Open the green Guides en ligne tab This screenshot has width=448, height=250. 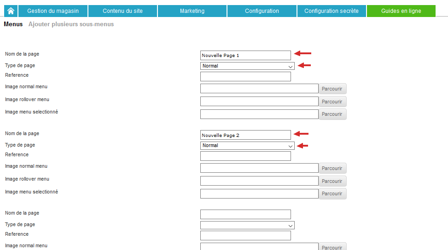pyautogui.click(x=401, y=11)
